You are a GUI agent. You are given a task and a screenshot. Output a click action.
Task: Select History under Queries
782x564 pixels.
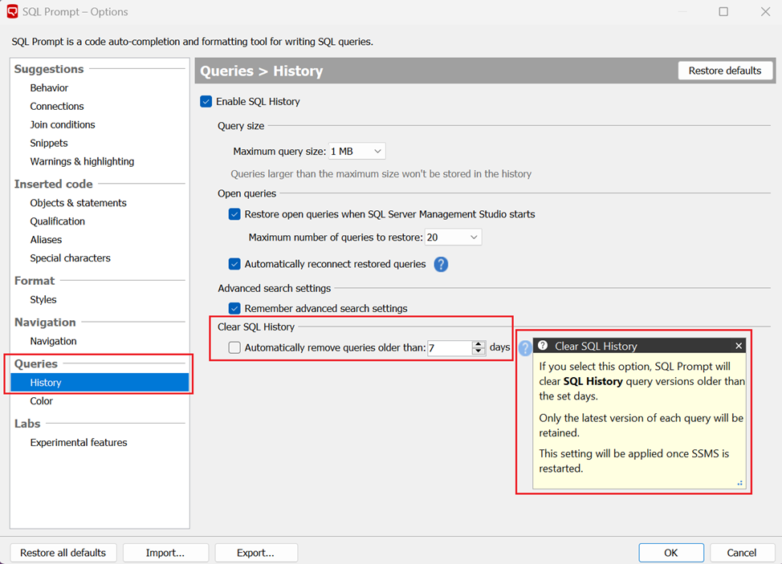click(100, 383)
